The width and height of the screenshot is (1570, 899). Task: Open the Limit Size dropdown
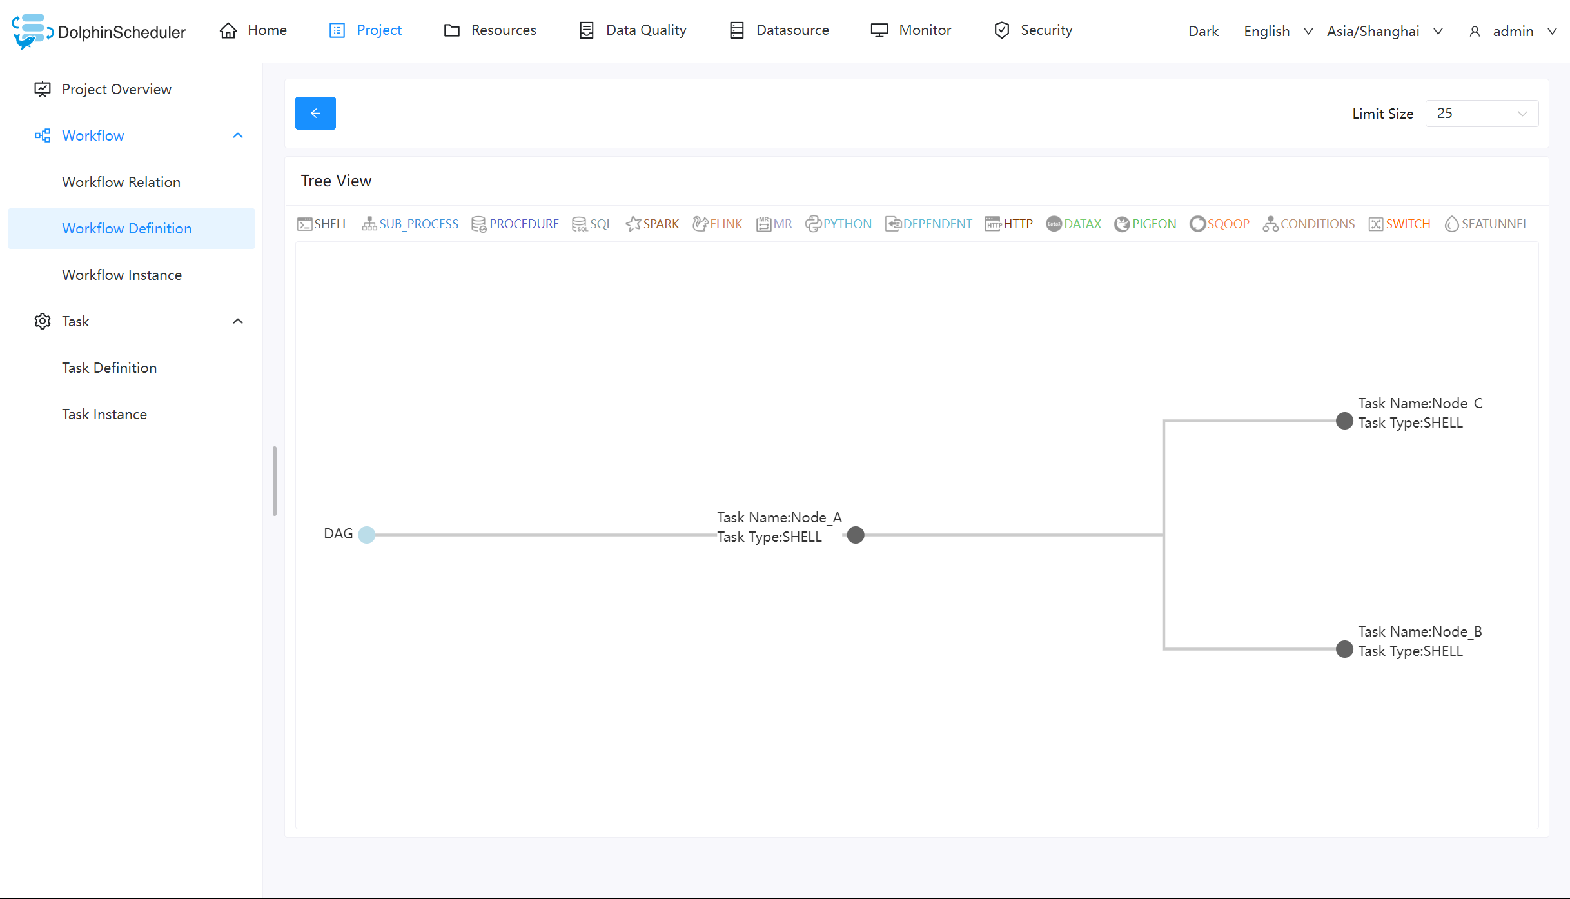[1481, 113]
